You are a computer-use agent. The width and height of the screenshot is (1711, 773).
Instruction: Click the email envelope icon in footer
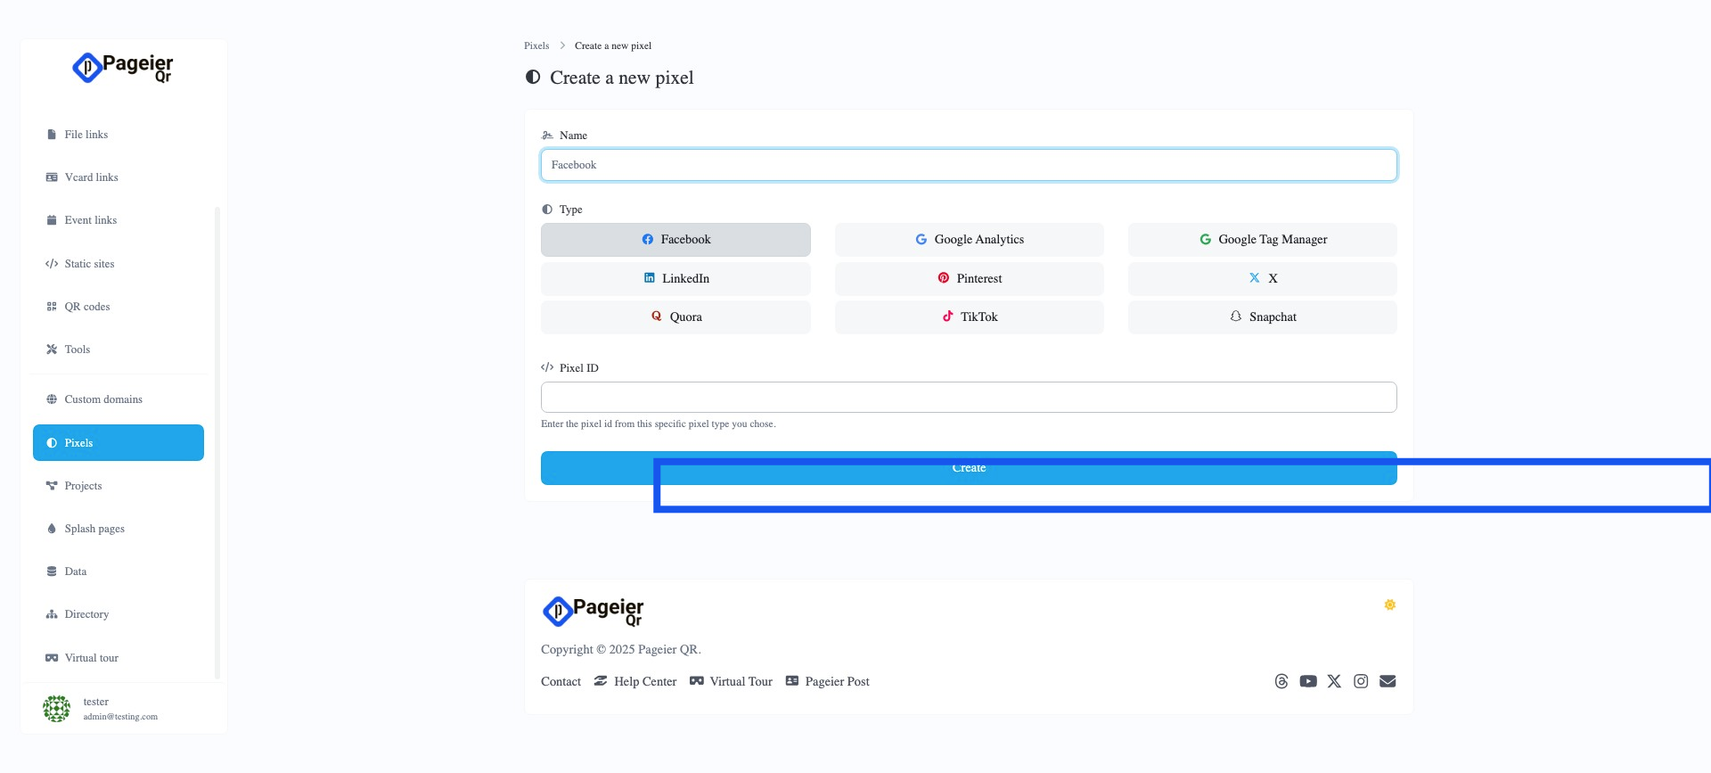pyautogui.click(x=1388, y=681)
